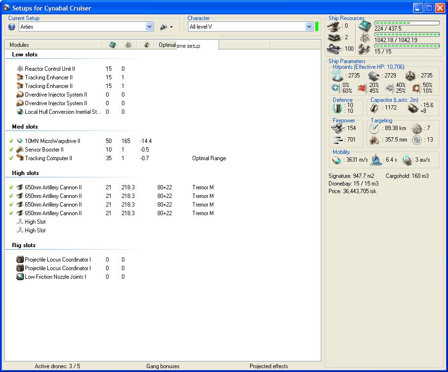Click the powergrid usage bar 1042.18 / 1042.19
Screen dimensions: 448x372
click(x=407, y=34)
